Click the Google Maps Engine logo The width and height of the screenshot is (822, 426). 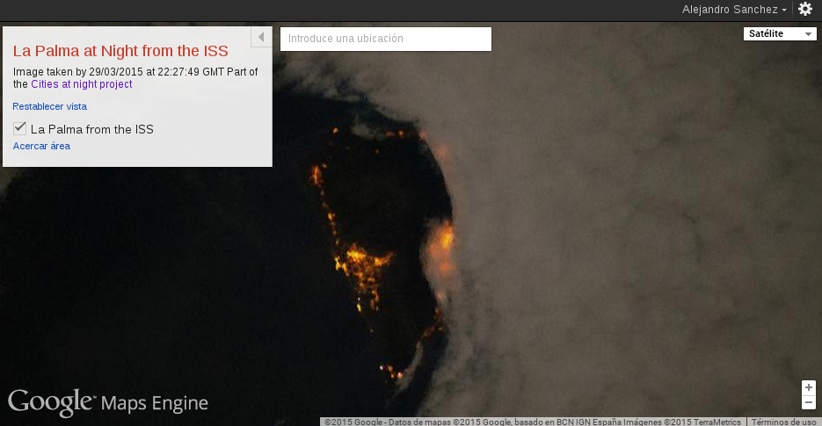(x=108, y=402)
